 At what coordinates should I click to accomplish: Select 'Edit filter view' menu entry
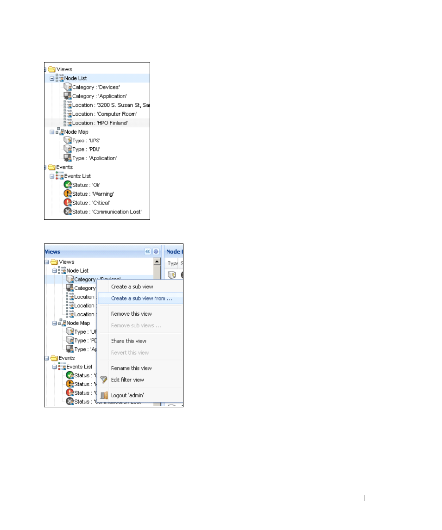(127, 380)
